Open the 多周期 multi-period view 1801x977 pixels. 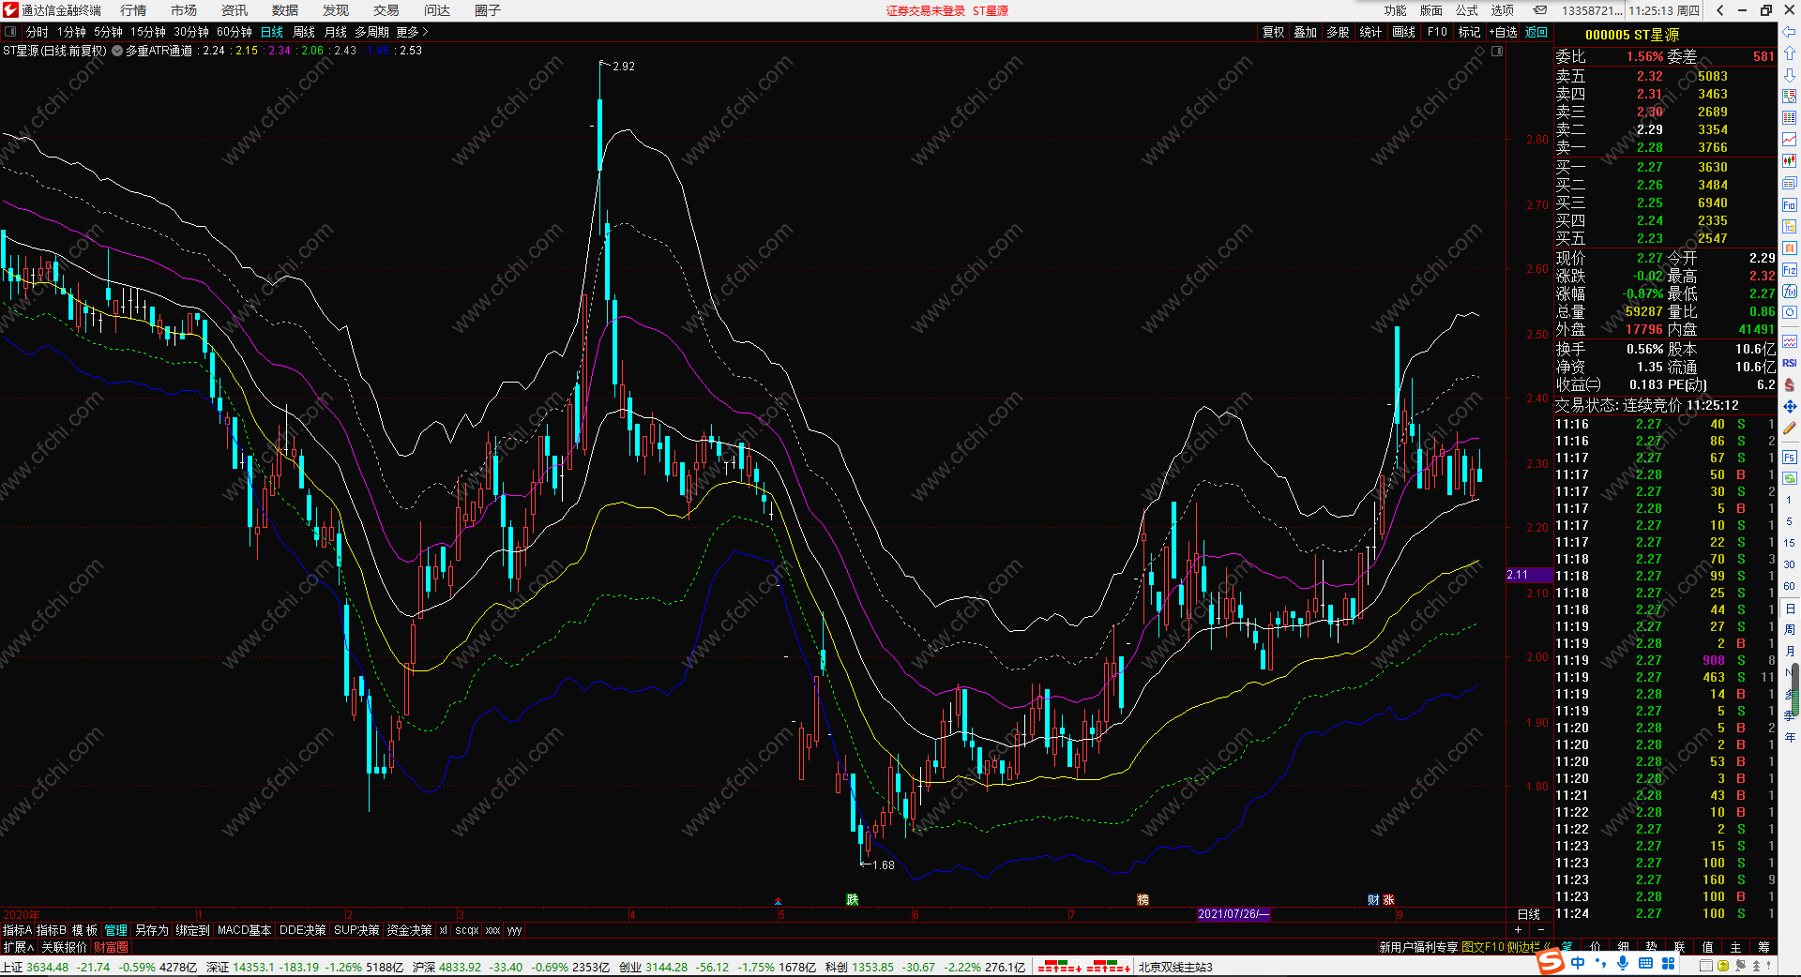point(371,32)
